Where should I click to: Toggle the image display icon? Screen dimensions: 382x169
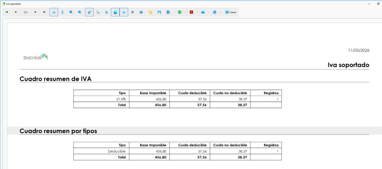(x=115, y=12)
